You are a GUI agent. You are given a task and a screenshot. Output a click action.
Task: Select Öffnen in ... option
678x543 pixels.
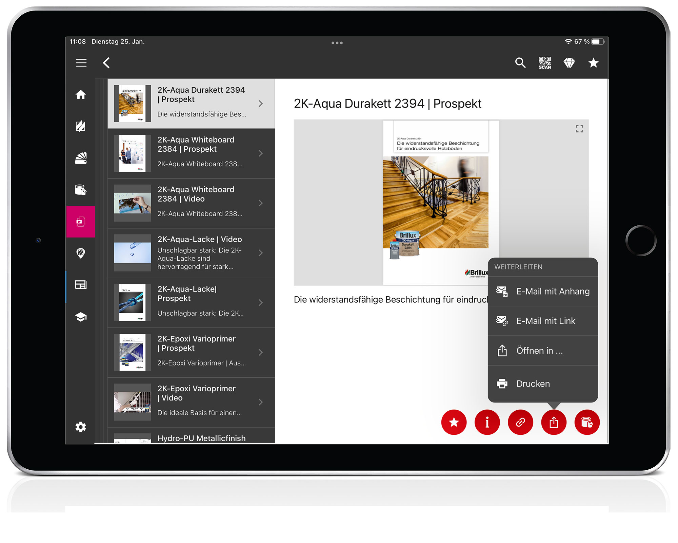pos(543,351)
